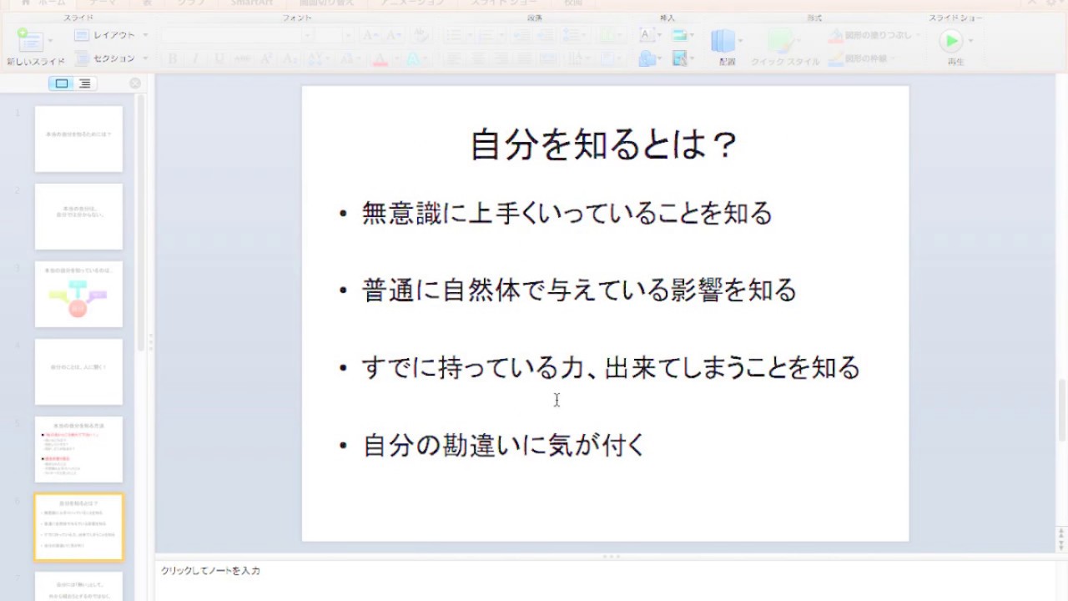Click the character spacing AV icon
The image size is (1068, 601).
point(317,58)
